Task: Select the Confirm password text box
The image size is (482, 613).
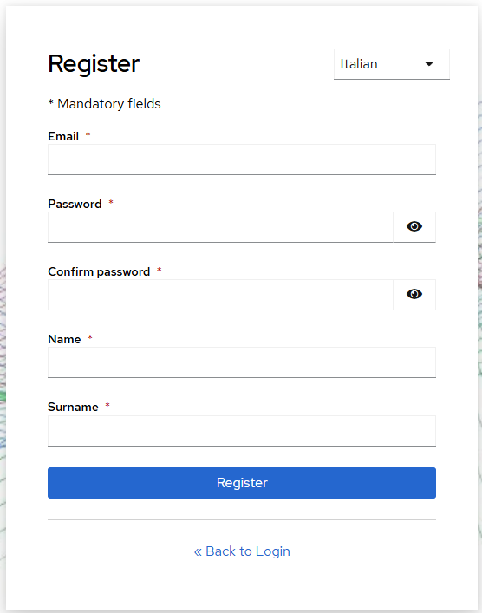Action: pyautogui.click(x=220, y=295)
